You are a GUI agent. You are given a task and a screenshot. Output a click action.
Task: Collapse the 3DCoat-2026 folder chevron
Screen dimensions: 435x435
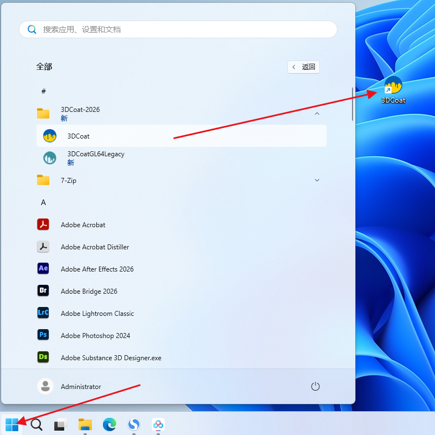pos(317,114)
